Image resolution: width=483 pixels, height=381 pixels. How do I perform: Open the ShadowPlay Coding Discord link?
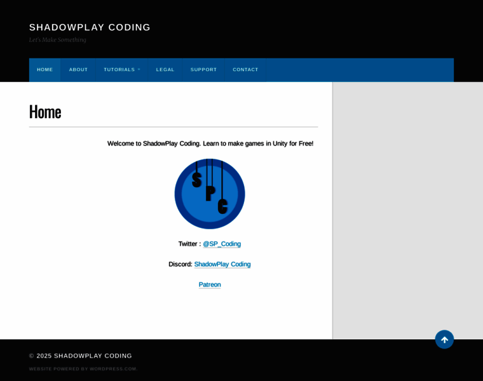point(222,264)
